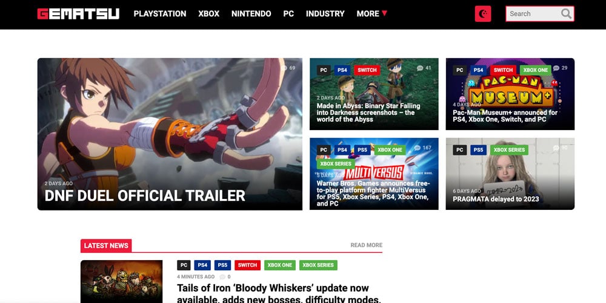Open the PlayStation nav section
Image resolution: width=606 pixels, height=303 pixels.
click(160, 14)
